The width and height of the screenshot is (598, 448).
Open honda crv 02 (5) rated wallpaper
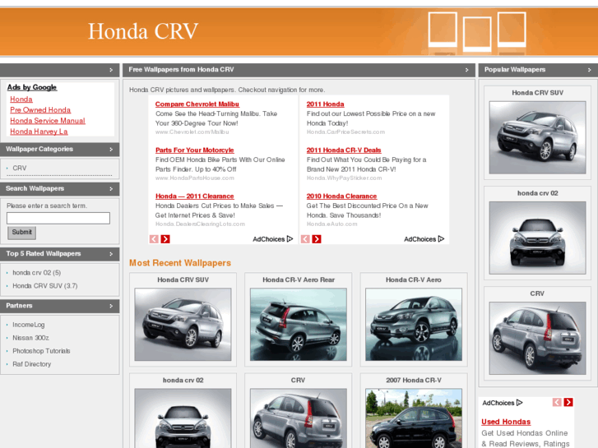37,273
